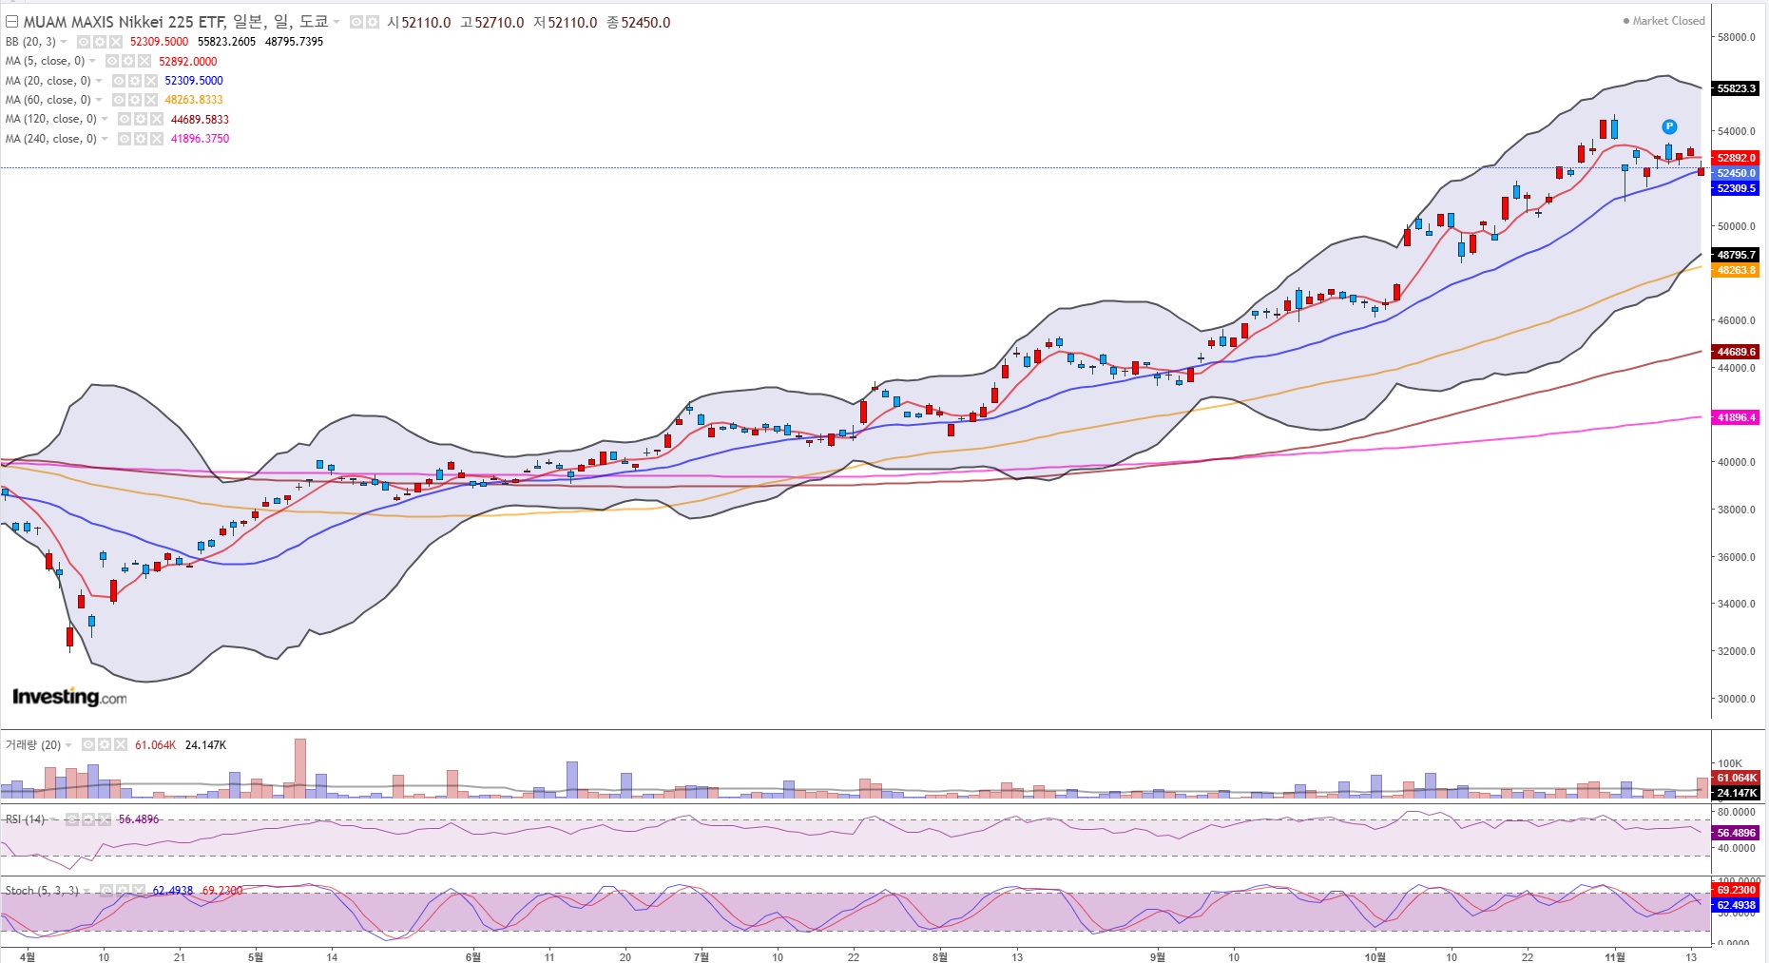Click the 11월 date label on time axis

(1615, 956)
